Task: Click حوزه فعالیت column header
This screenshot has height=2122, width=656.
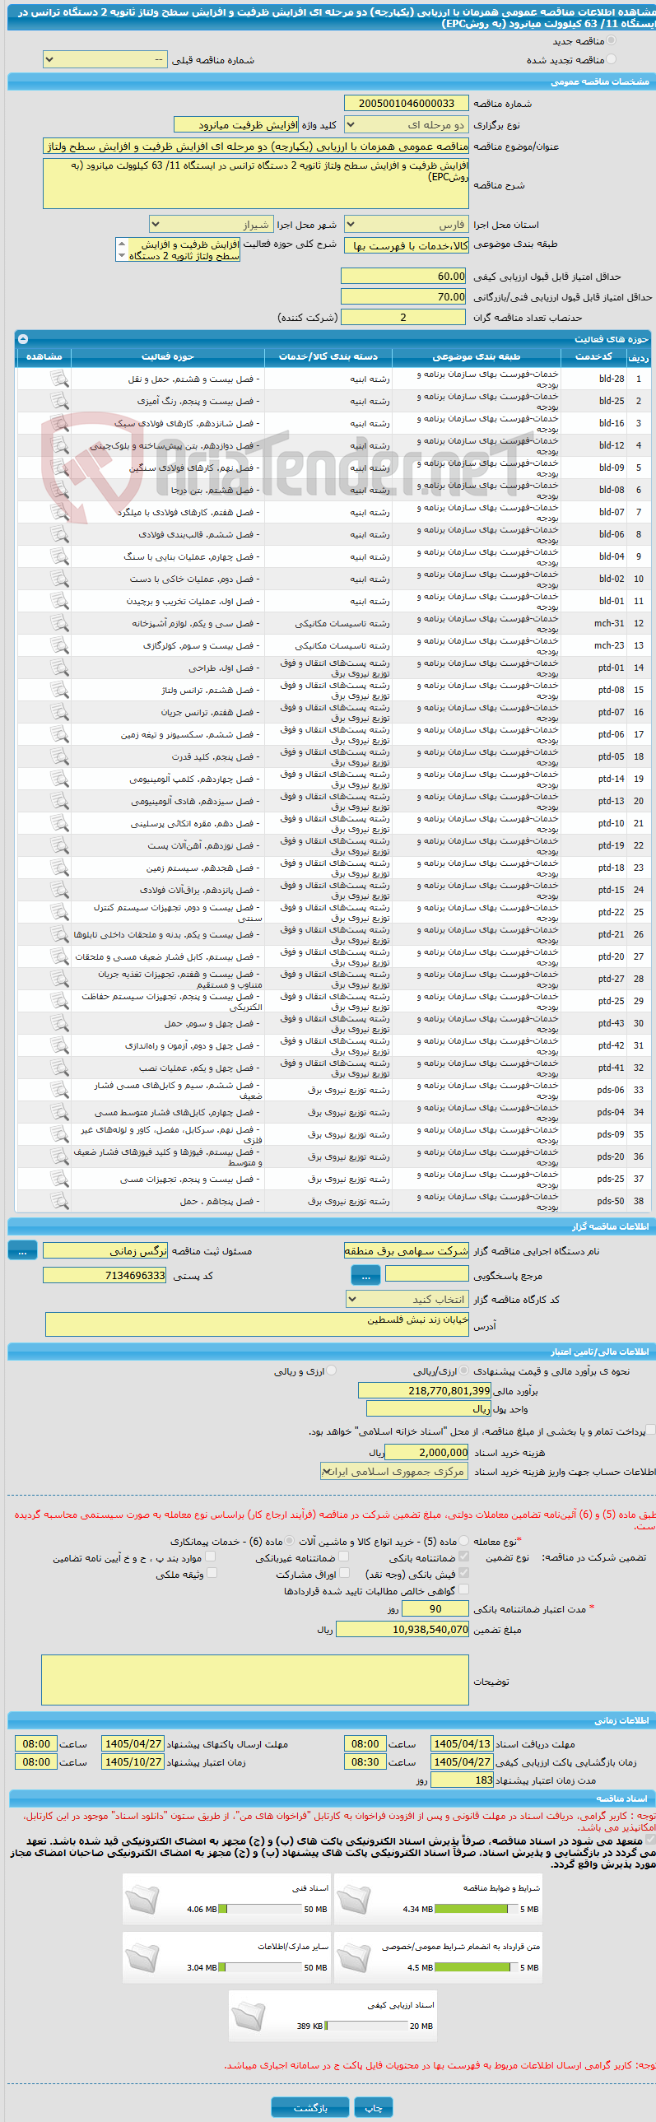Action: pos(168,356)
